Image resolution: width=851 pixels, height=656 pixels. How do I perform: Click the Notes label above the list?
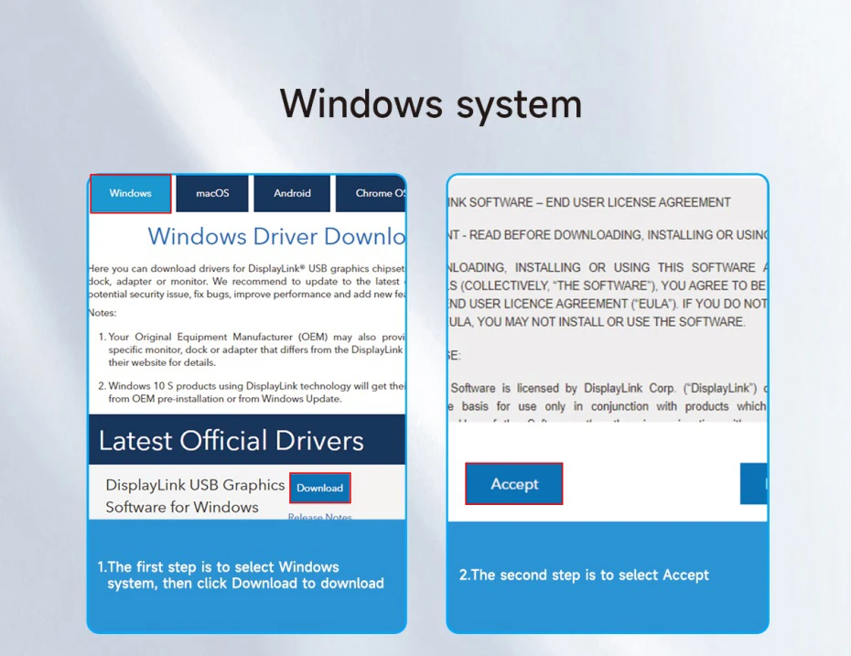[x=102, y=312]
